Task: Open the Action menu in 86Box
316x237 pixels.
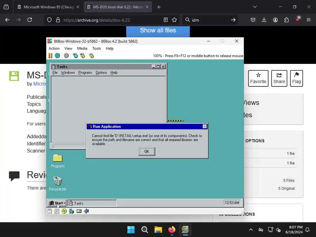Action: [54, 48]
